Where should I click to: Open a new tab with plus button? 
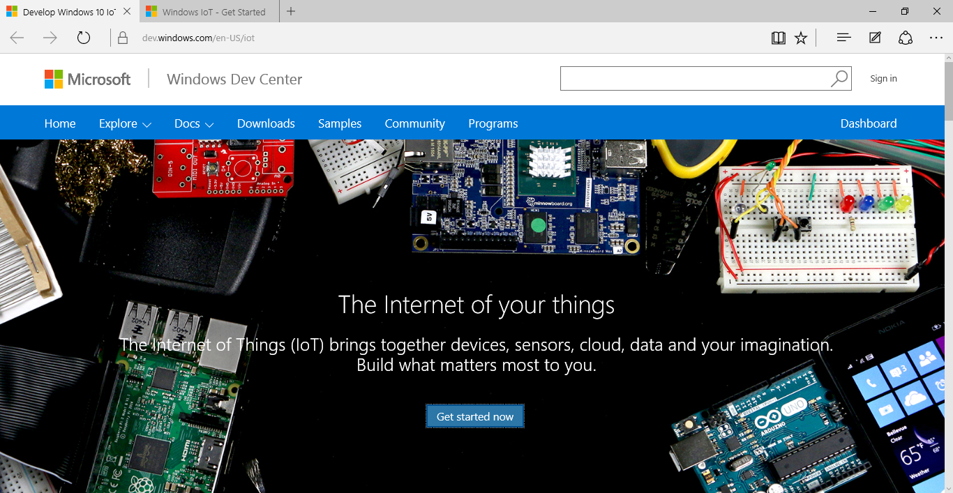click(x=291, y=11)
